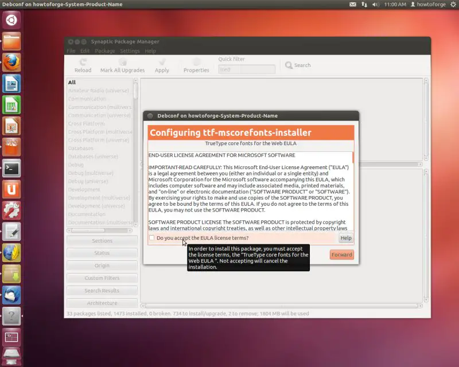The width and height of the screenshot is (459, 367).
Task: Open Properties in Synaptic toolbar
Action: click(196, 66)
